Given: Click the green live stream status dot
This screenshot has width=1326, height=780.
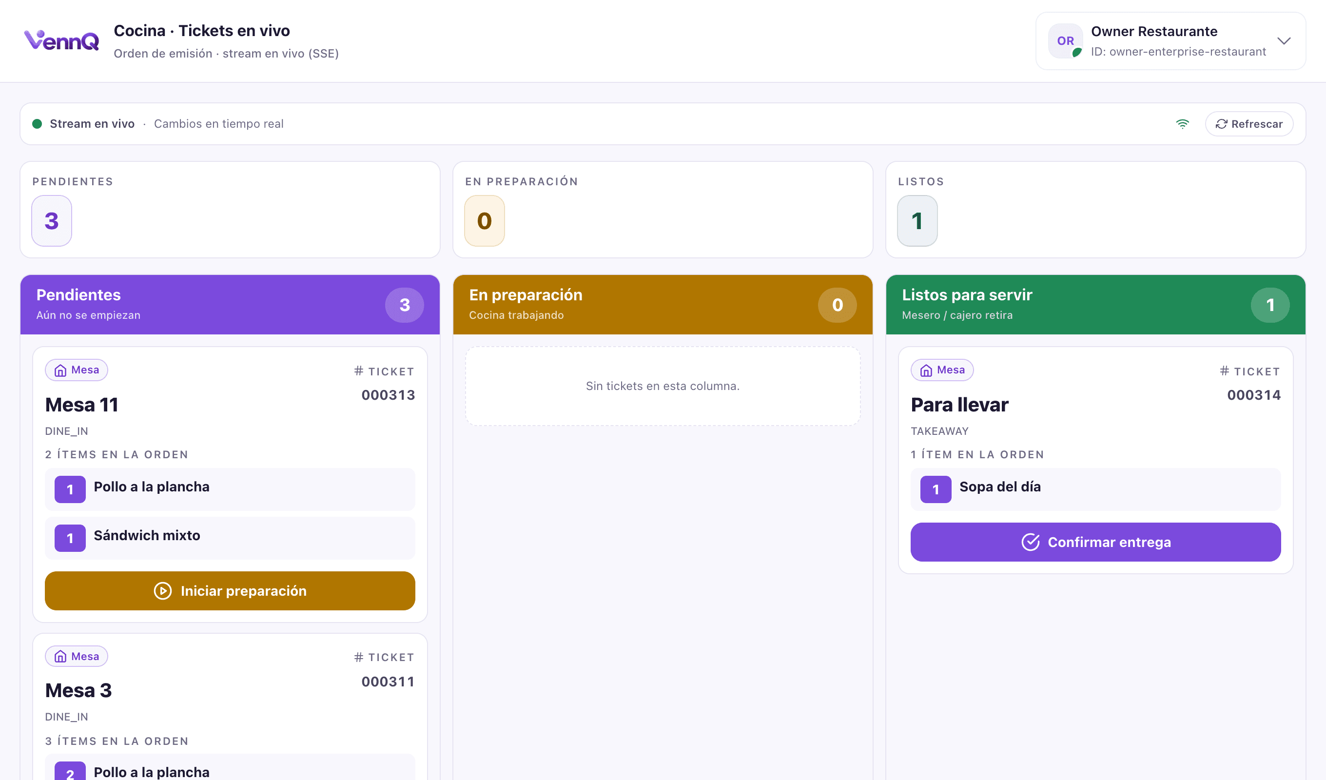Looking at the screenshot, I should point(37,124).
